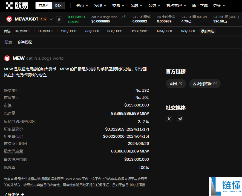Click the 流通率 label

[10, 168]
